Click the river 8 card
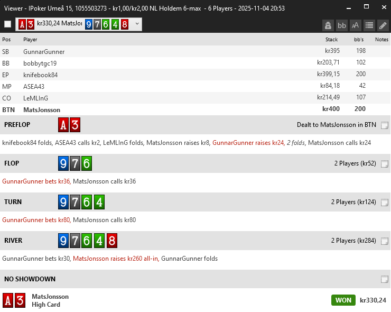This screenshot has height=312, width=391. point(111,241)
